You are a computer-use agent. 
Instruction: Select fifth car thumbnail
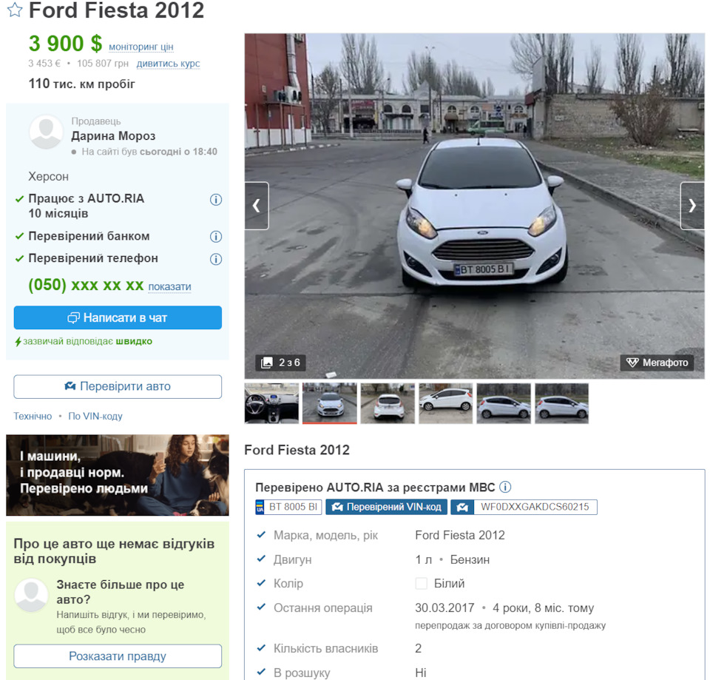point(504,403)
